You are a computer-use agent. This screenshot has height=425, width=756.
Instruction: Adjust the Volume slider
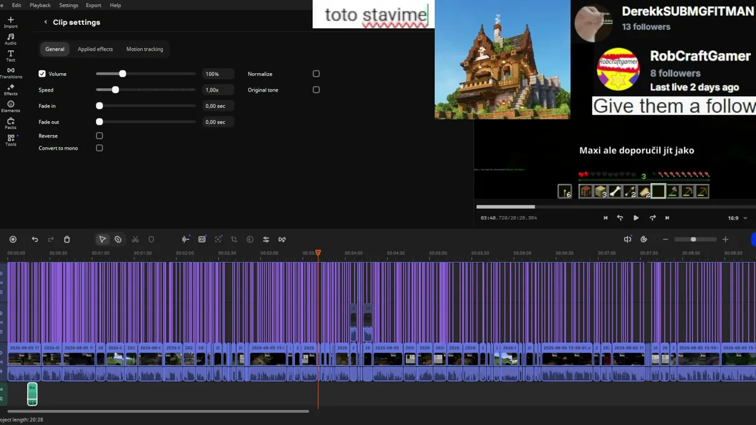(x=146, y=74)
